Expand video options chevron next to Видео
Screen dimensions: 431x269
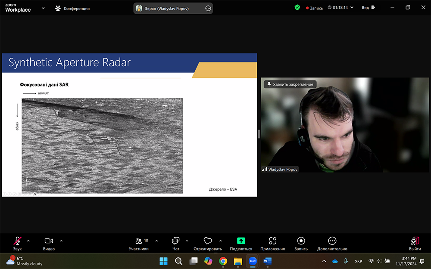61,241
